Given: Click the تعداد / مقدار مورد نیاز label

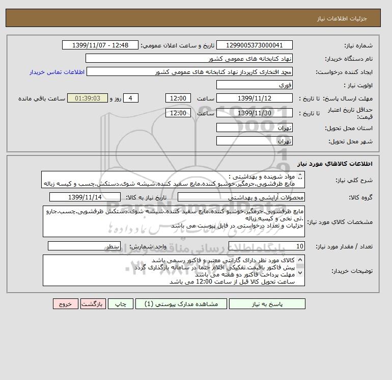Looking at the screenshot, I should pos(344,246).
